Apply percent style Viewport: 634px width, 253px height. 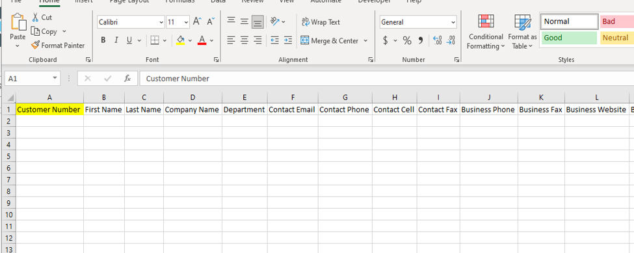407,40
